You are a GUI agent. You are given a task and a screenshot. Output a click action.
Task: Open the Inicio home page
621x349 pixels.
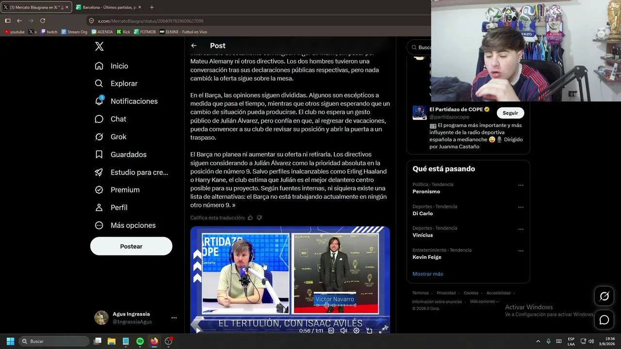[112, 66]
